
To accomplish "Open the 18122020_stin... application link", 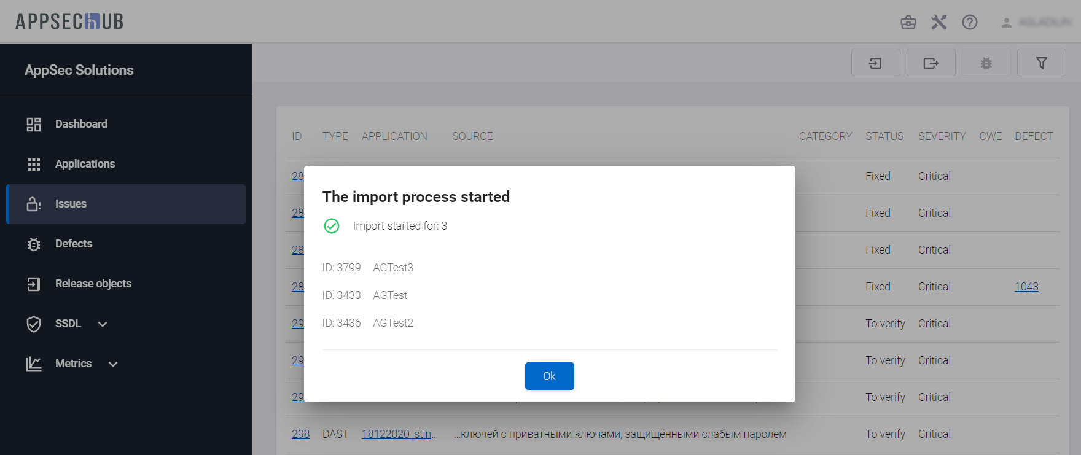I will click(x=399, y=434).
